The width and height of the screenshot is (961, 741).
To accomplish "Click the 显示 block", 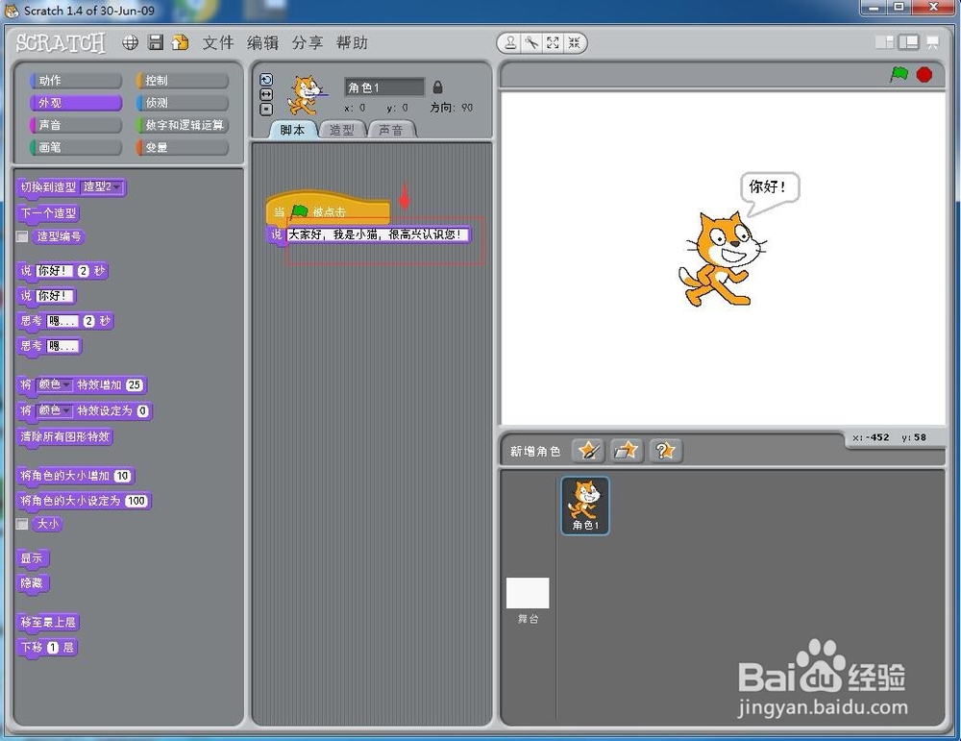I will (x=33, y=558).
